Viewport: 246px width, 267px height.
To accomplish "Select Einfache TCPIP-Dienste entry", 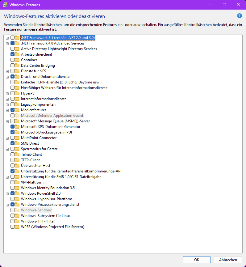I will tap(61, 82).
